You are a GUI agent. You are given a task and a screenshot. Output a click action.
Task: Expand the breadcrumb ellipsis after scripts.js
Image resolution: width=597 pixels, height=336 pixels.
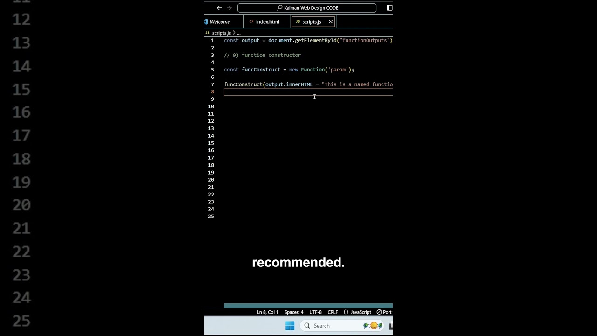coord(238,33)
